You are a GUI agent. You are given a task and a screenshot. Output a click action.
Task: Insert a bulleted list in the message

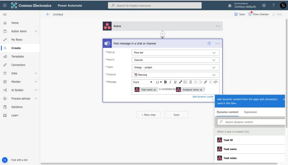(185, 82)
